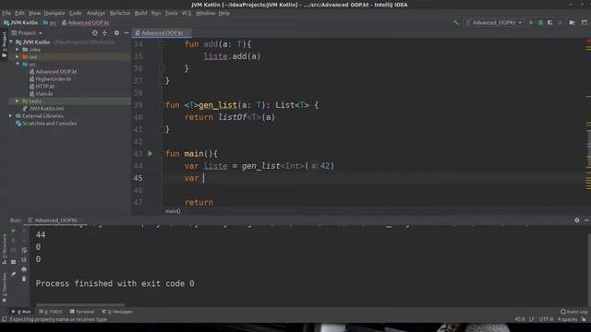591x332 pixels.
Task: Click restore layout icon in Run panel
Action: pyautogui.click(x=13, y=262)
